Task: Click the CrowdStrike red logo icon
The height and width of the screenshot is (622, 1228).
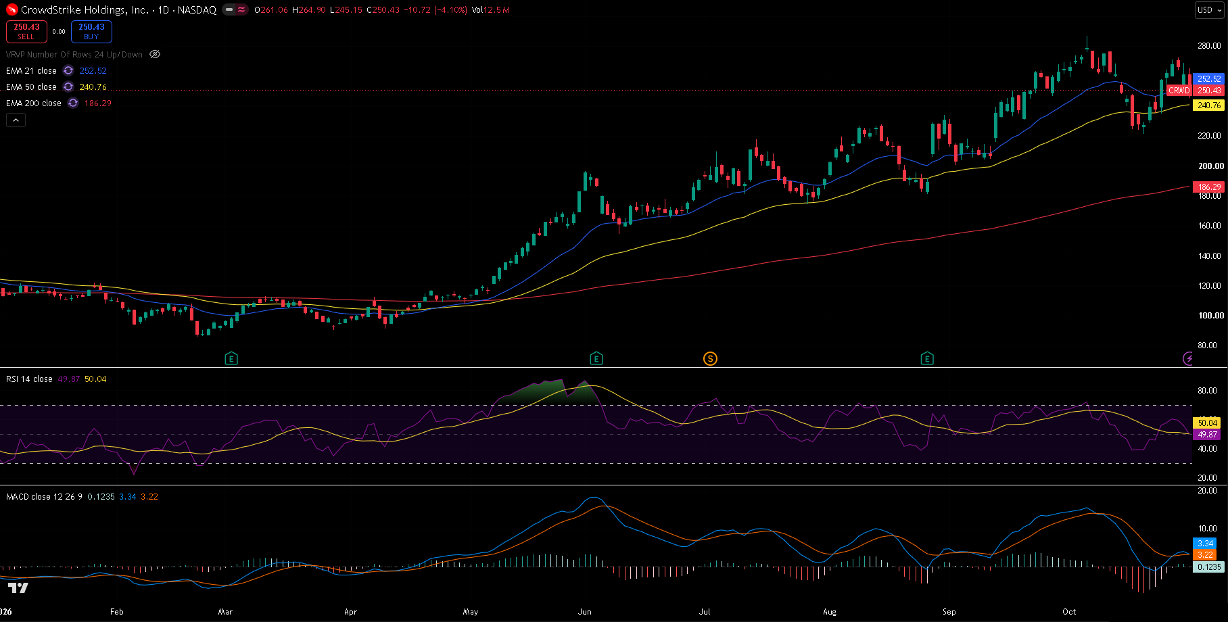Action: click(12, 9)
